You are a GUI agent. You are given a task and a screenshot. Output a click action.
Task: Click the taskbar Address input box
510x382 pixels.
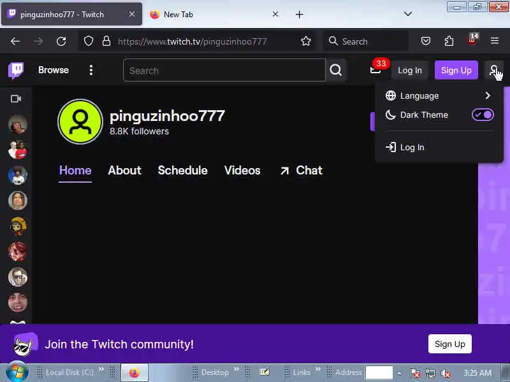tap(379, 372)
